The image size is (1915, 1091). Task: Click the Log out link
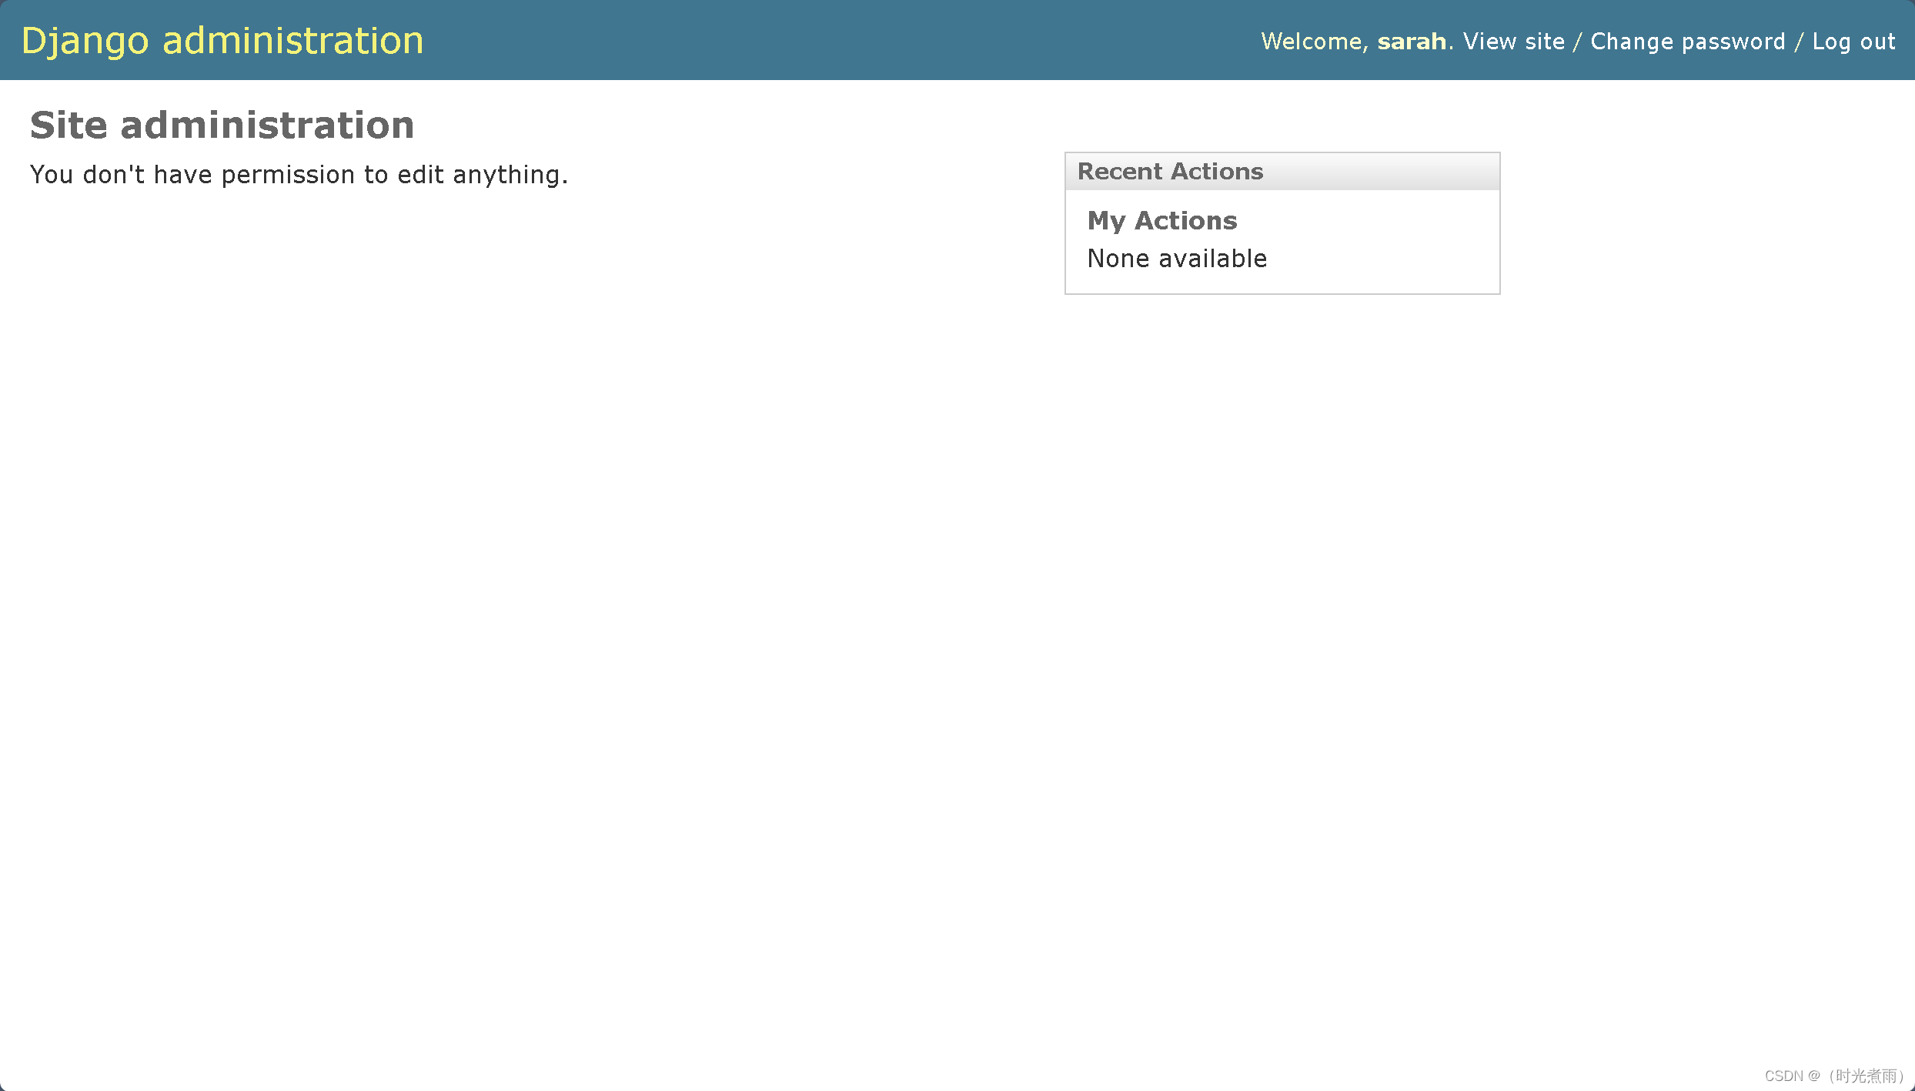click(1853, 41)
